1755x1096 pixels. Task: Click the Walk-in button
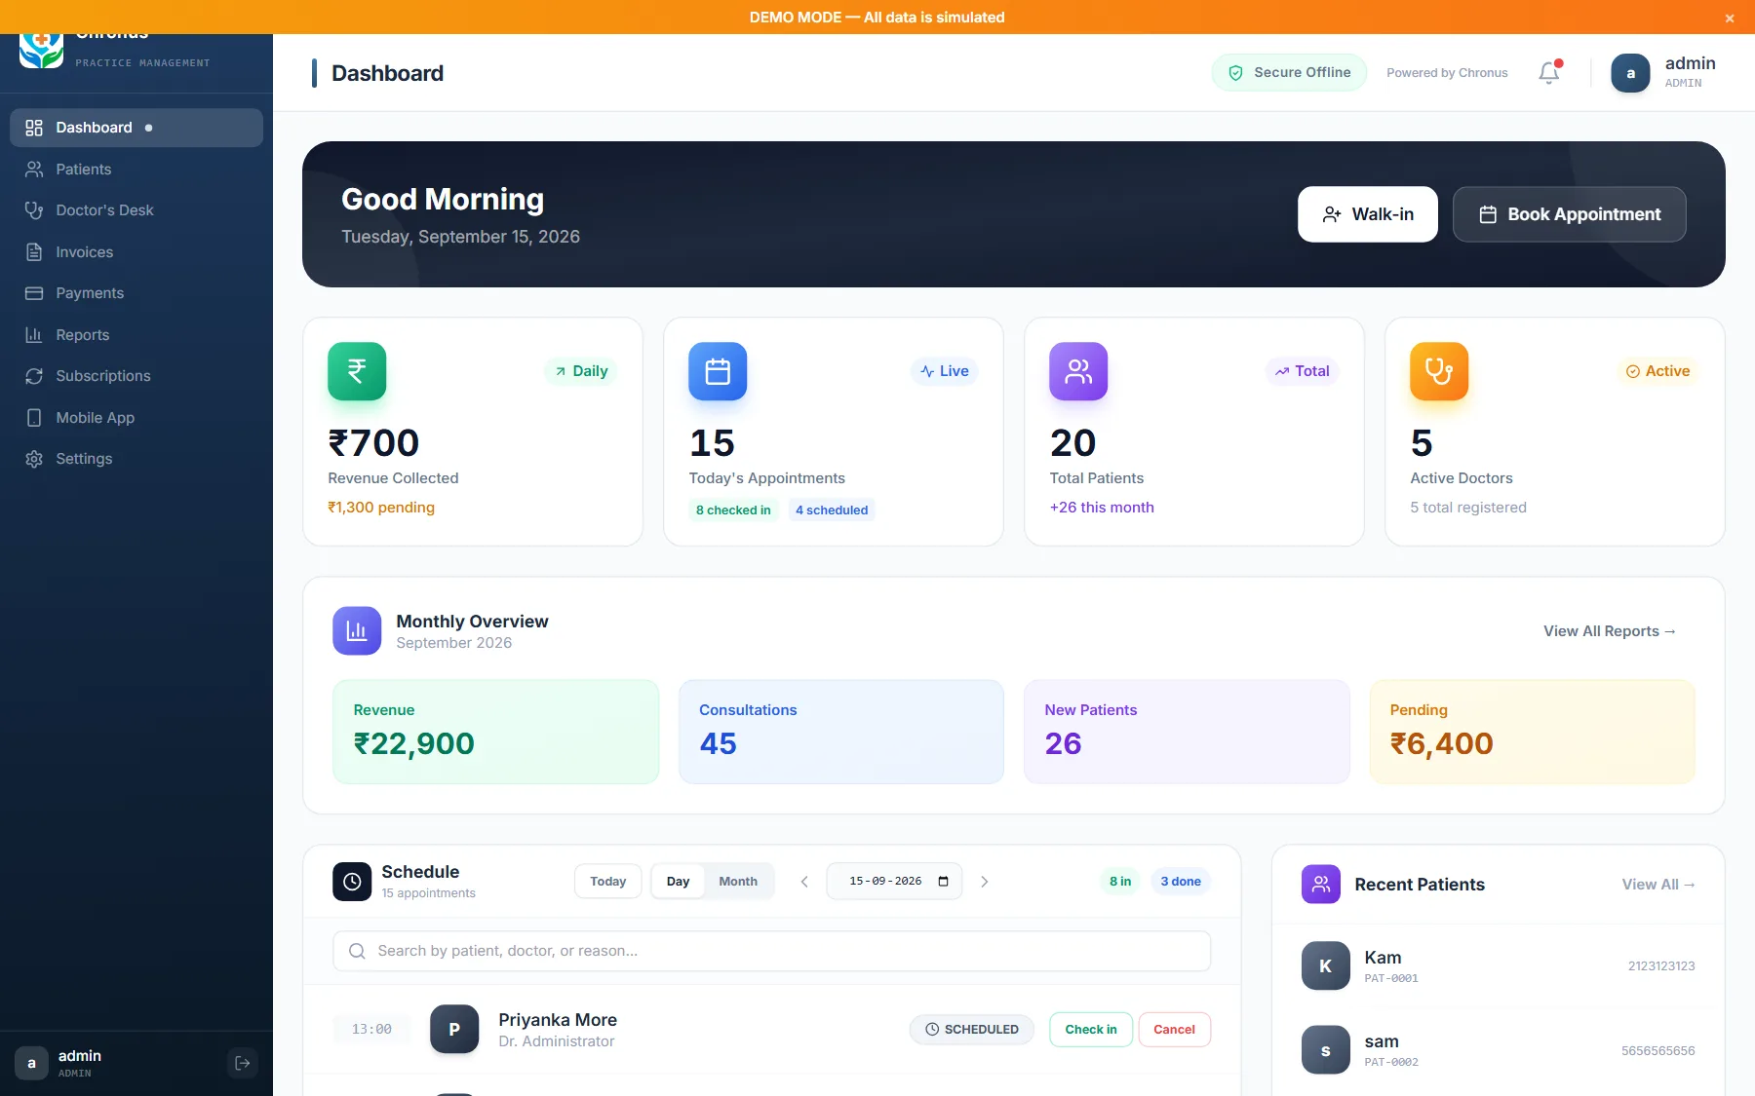point(1368,214)
